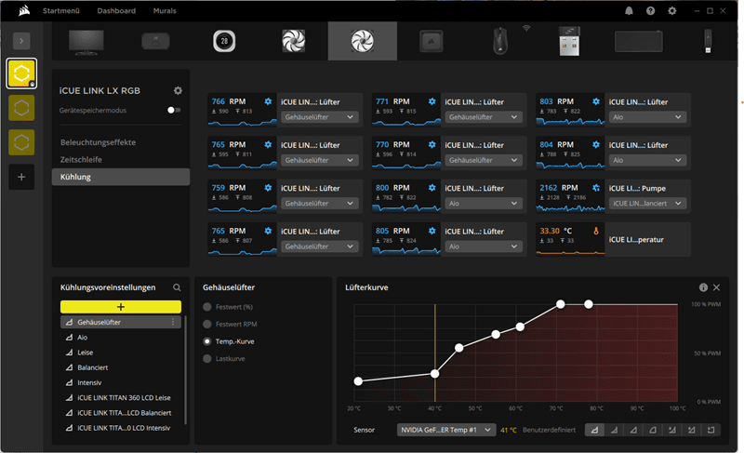744x453 pixels.
Task: Open preset dropdown of 766 RPM fan
Action: pyautogui.click(x=319, y=117)
